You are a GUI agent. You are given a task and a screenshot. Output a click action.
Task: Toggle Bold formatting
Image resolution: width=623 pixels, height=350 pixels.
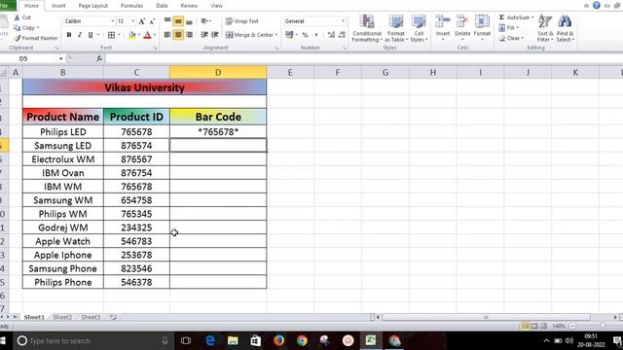pos(69,35)
